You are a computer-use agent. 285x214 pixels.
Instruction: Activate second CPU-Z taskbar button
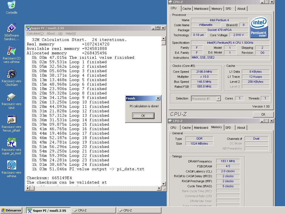pos(139,210)
